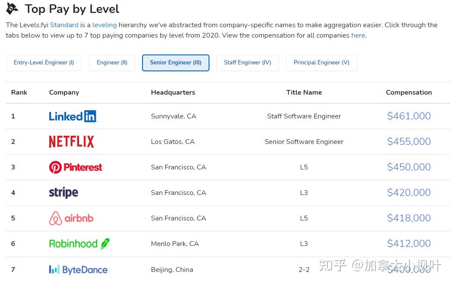Select the Engineer (II) tab
Screen dimensions: 453x284
point(112,63)
